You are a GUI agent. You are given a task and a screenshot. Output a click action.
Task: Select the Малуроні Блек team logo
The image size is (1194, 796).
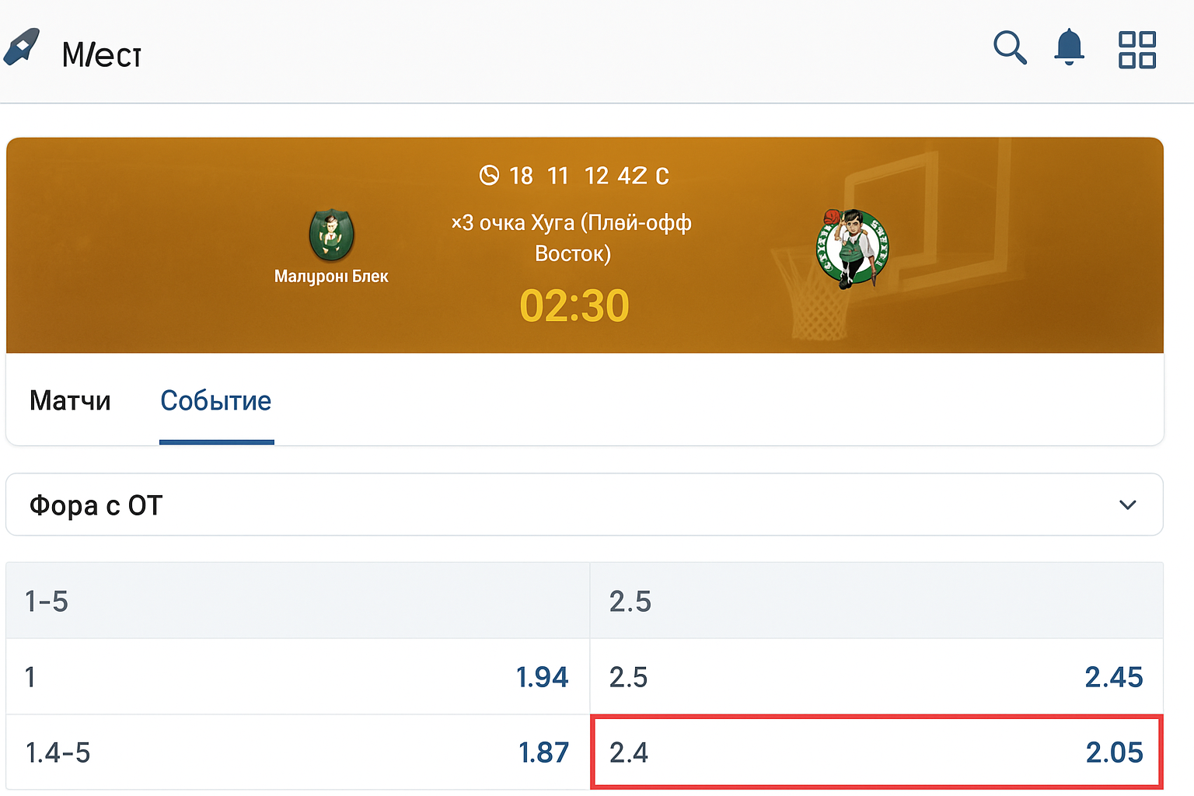coord(331,236)
